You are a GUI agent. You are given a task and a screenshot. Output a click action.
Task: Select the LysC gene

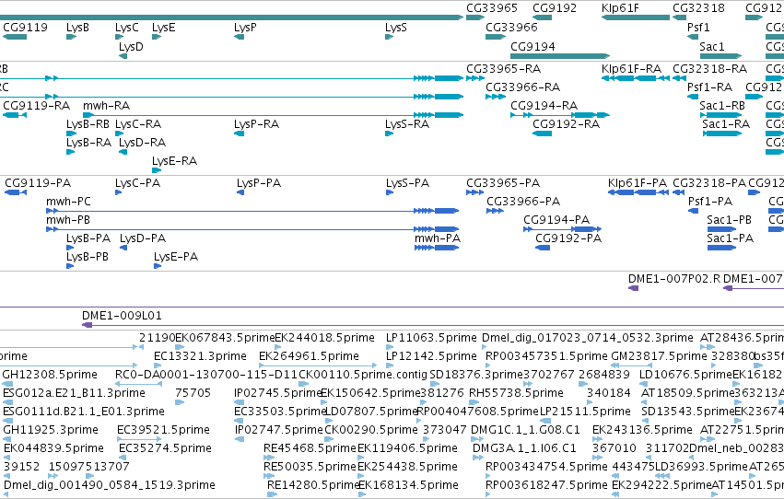point(119,37)
